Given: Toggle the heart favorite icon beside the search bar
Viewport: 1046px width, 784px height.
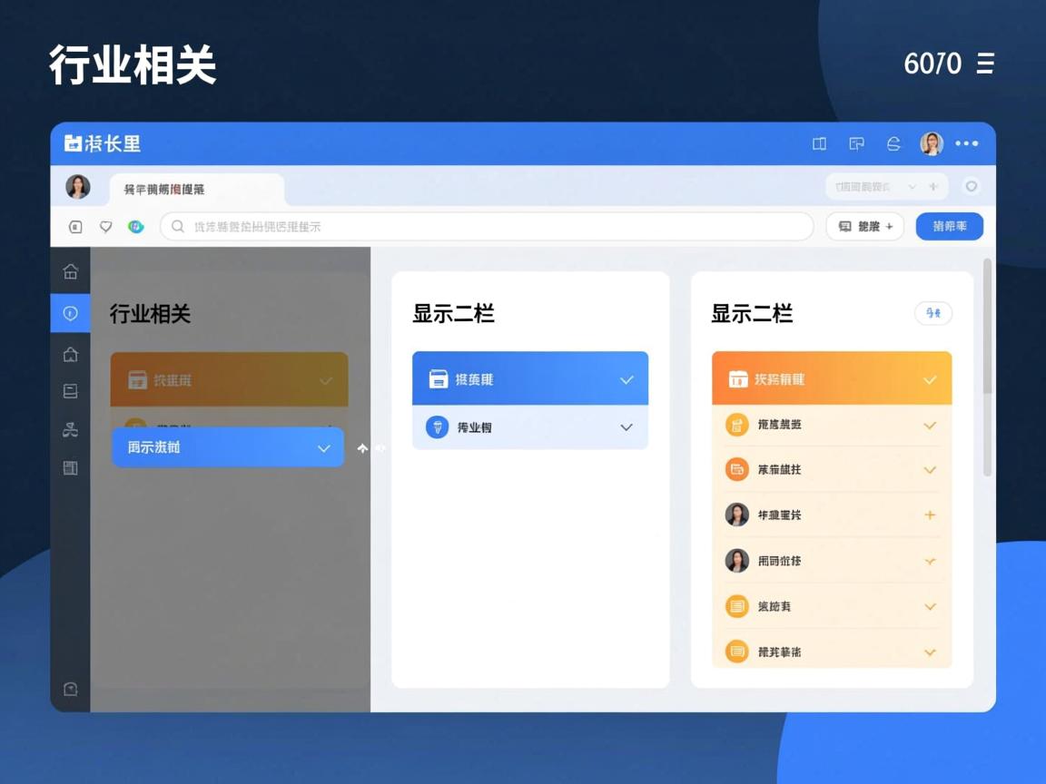Looking at the screenshot, I should point(105,226).
